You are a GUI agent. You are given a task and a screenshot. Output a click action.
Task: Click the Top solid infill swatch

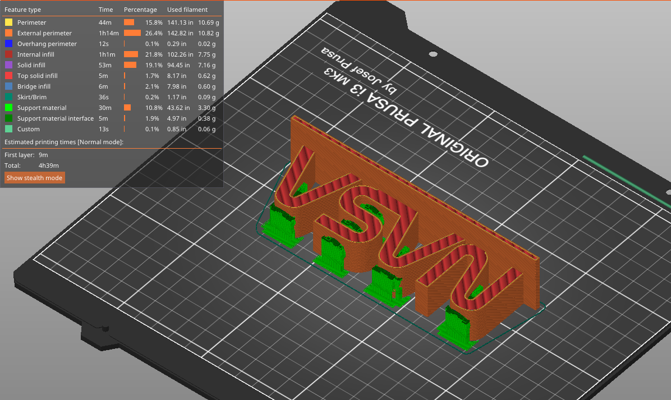(x=8, y=76)
